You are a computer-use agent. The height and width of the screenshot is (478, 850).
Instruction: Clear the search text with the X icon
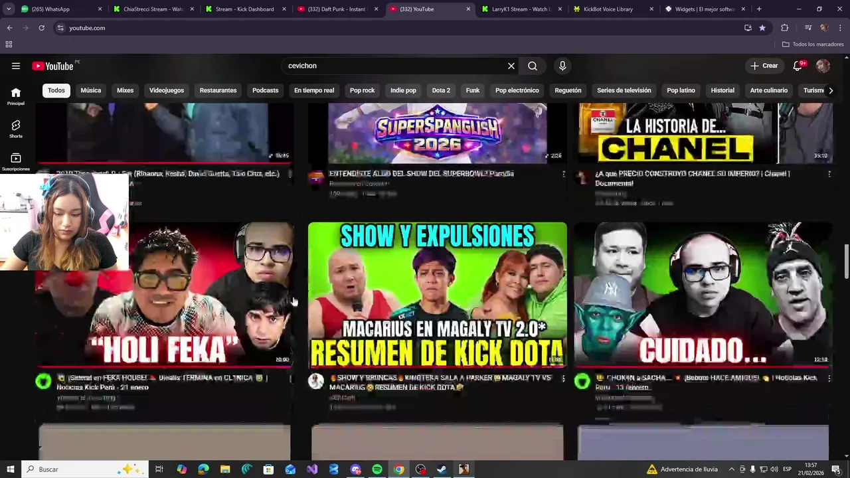click(x=511, y=66)
